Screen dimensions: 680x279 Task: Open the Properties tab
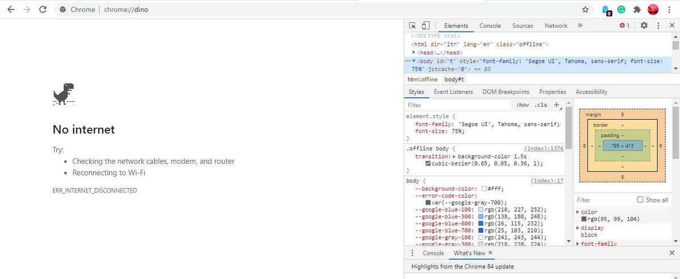pos(552,91)
